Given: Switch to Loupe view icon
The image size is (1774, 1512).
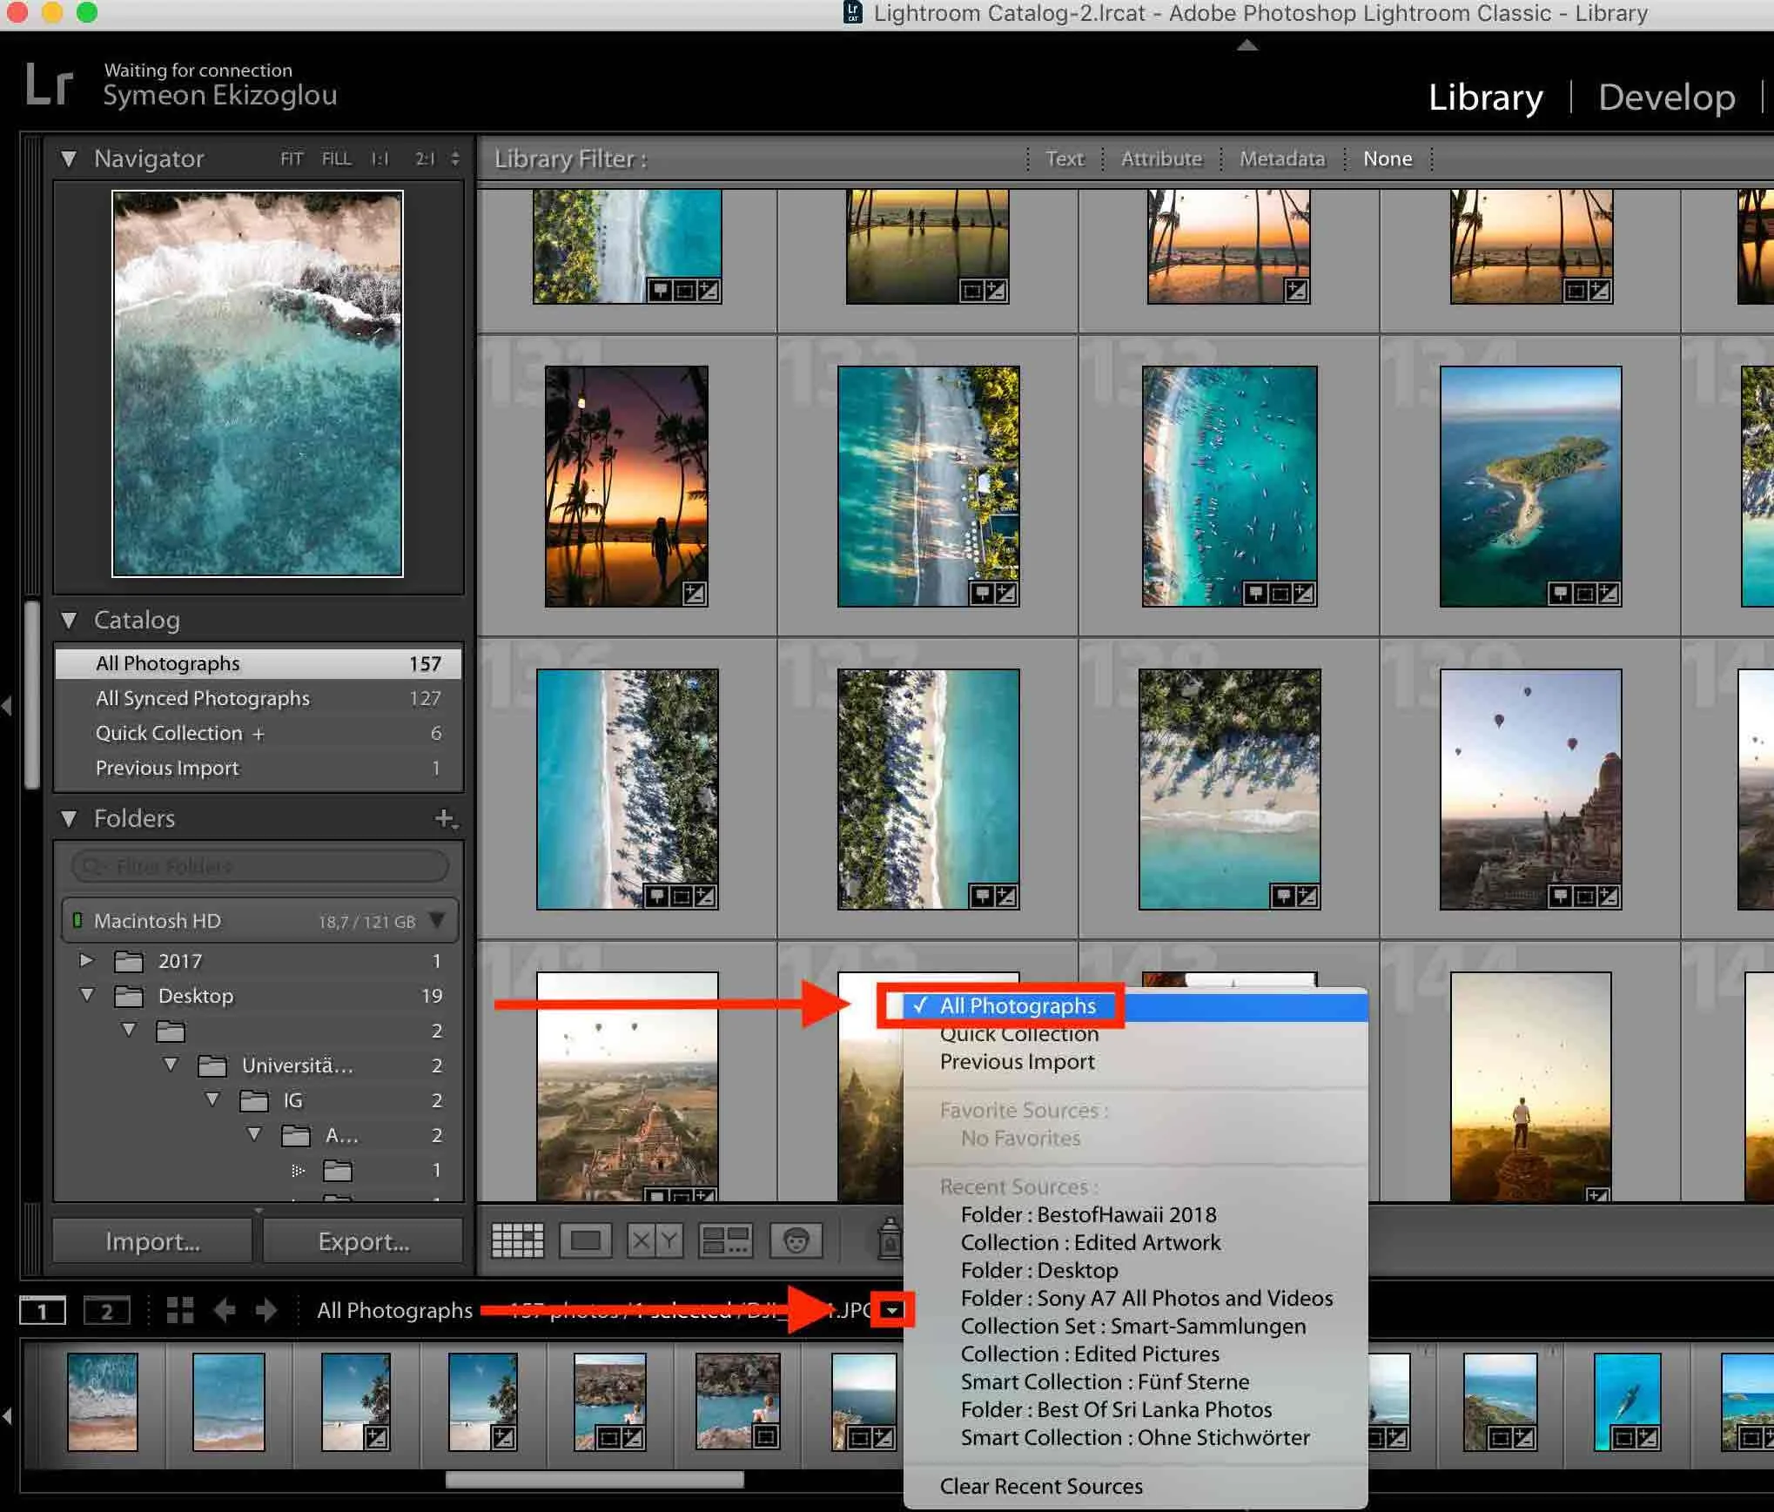Looking at the screenshot, I should coord(585,1240).
